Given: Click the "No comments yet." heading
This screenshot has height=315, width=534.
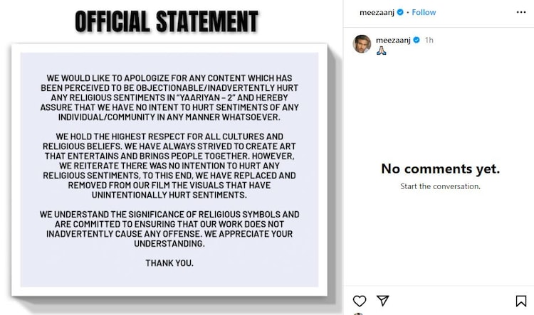Looking at the screenshot, I should point(440,169).
